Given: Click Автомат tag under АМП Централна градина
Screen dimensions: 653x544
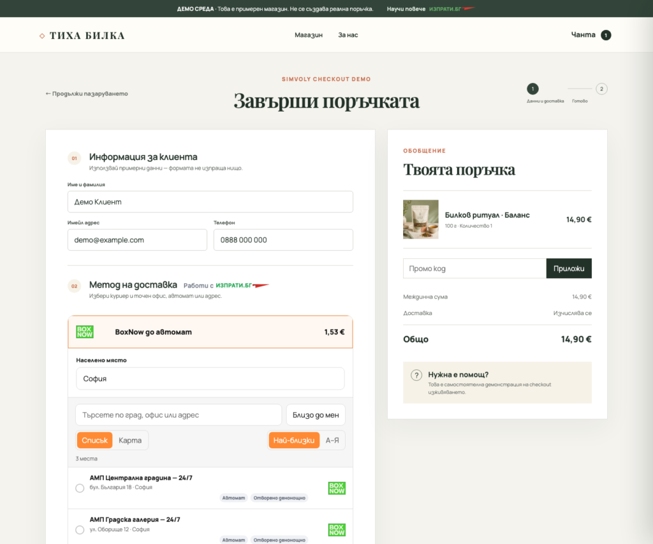Looking at the screenshot, I should tap(233, 498).
